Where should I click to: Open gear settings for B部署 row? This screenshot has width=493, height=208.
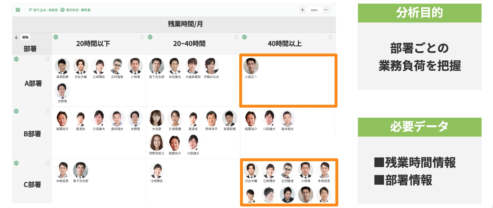click(x=16, y=111)
